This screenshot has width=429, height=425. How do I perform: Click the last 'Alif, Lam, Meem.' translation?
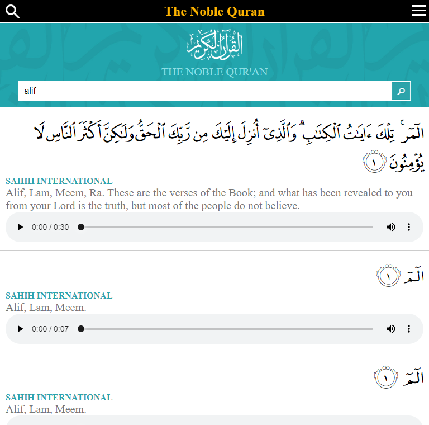(x=46, y=409)
